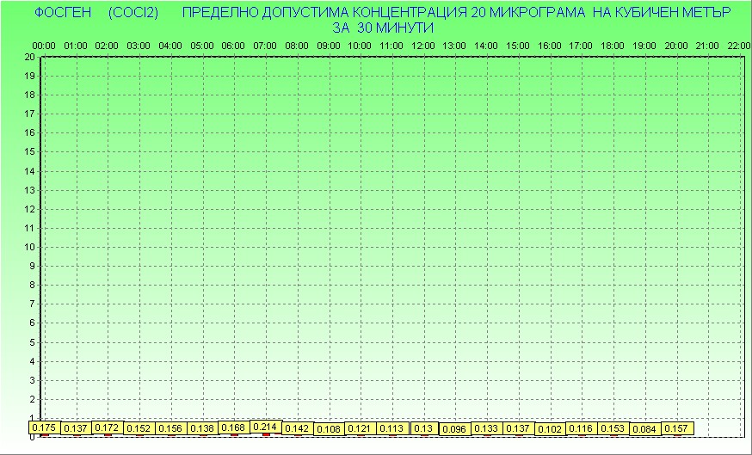This screenshot has height=455, width=752.
Task: Click the 07:00 time axis label
Action: (265, 46)
